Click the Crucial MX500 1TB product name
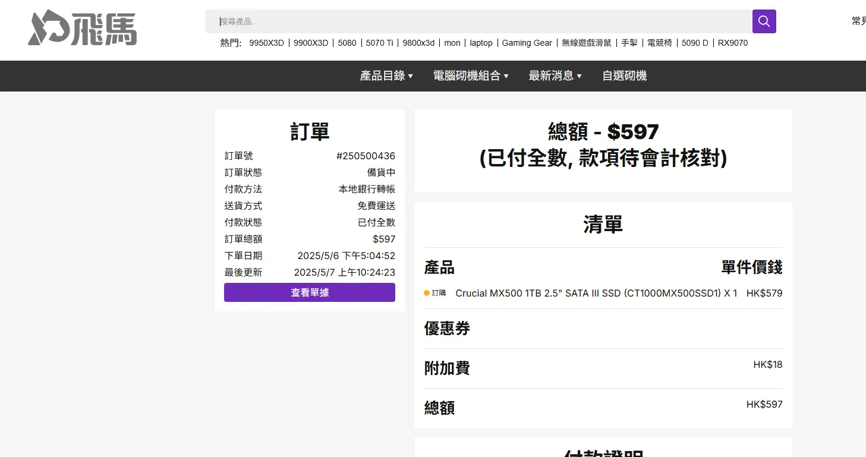The width and height of the screenshot is (866, 457). coord(596,293)
